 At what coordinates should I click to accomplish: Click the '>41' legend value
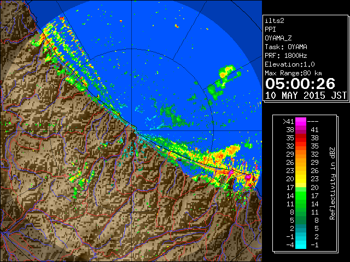pos(288,122)
